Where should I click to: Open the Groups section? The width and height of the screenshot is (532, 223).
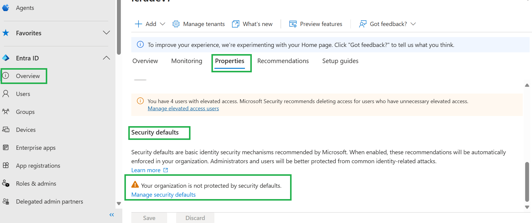[x=25, y=111]
